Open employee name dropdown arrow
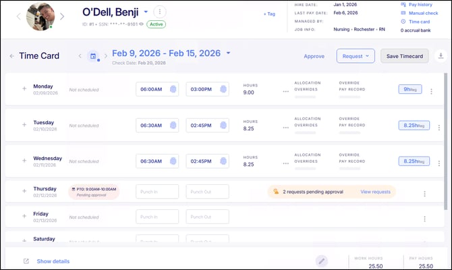 pyautogui.click(x=146, y=12)
